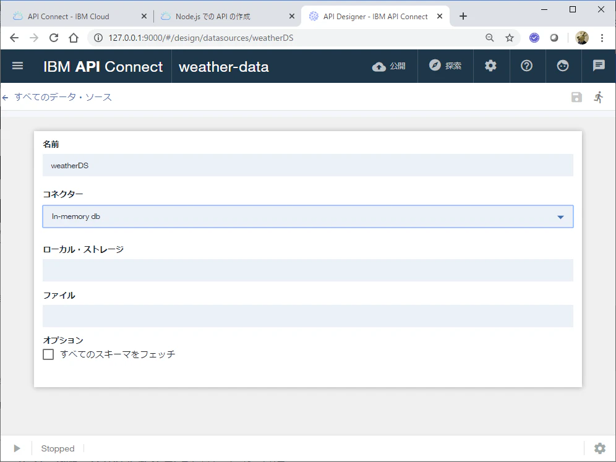Bookmark this page with the star icon
Viewport: 616px width, 462px height.
(x=510, y=38)
